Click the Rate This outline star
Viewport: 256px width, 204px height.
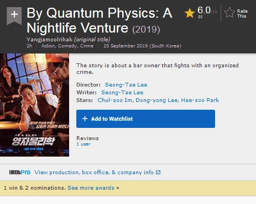[x=229, y=13]
